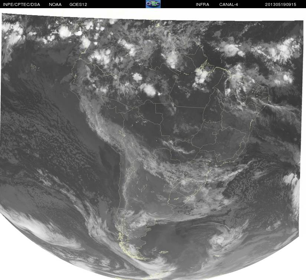Click the NOAA label in the header
Image resolution: width=306 pixels, height=280 pixels.
tap(55, 4)
